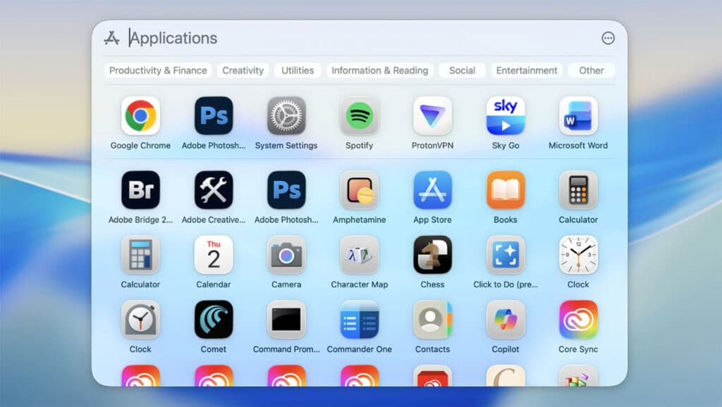Open the App Store
Image resolution: width=722 pixels, height=407 pixels.
(x=432, y=192)
